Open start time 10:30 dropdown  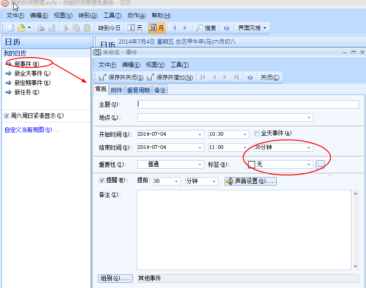pos(245,134)
